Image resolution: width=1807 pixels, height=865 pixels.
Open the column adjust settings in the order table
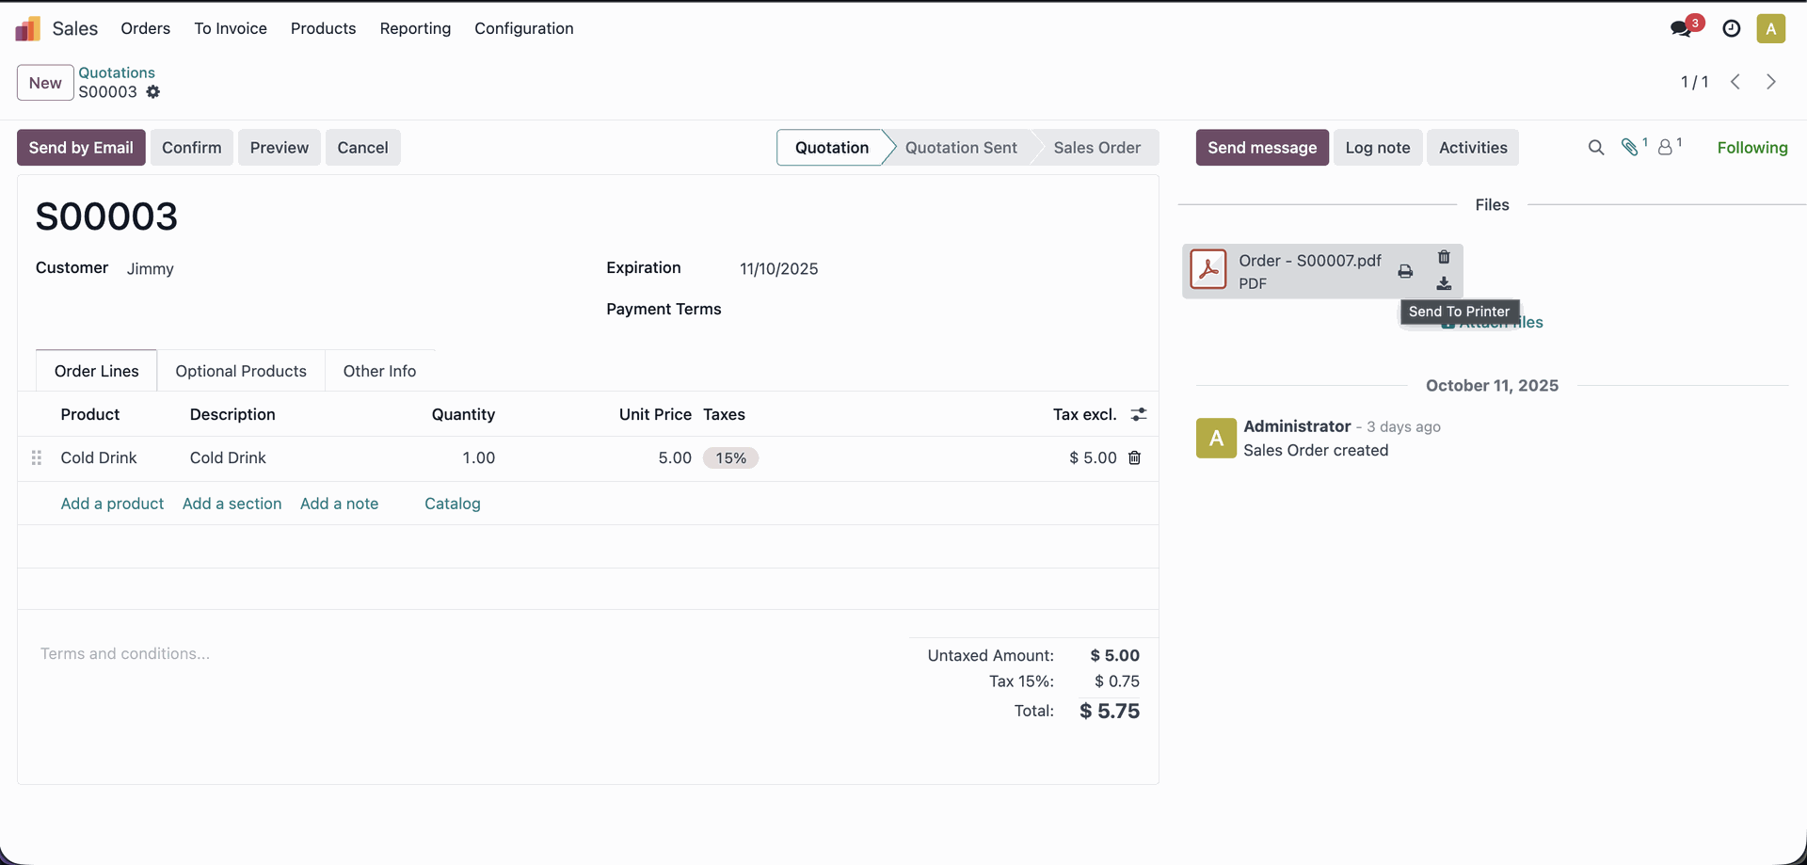(1139, 414)
